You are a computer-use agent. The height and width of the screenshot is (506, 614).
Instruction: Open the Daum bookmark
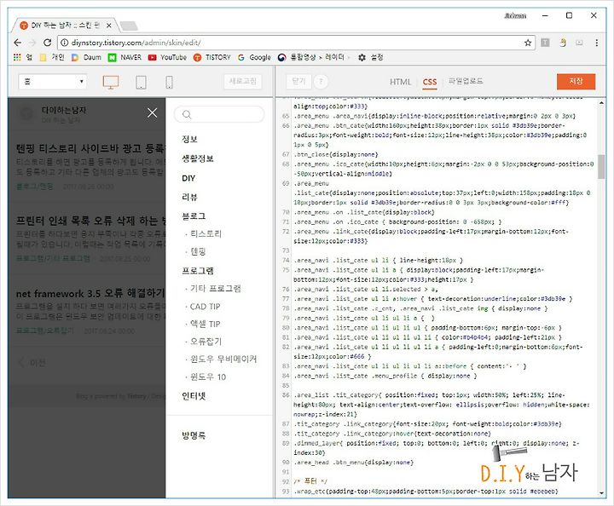(x=86, y=57)
